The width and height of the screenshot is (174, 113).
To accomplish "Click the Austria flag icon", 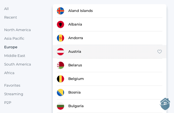I will coord(60,52).
